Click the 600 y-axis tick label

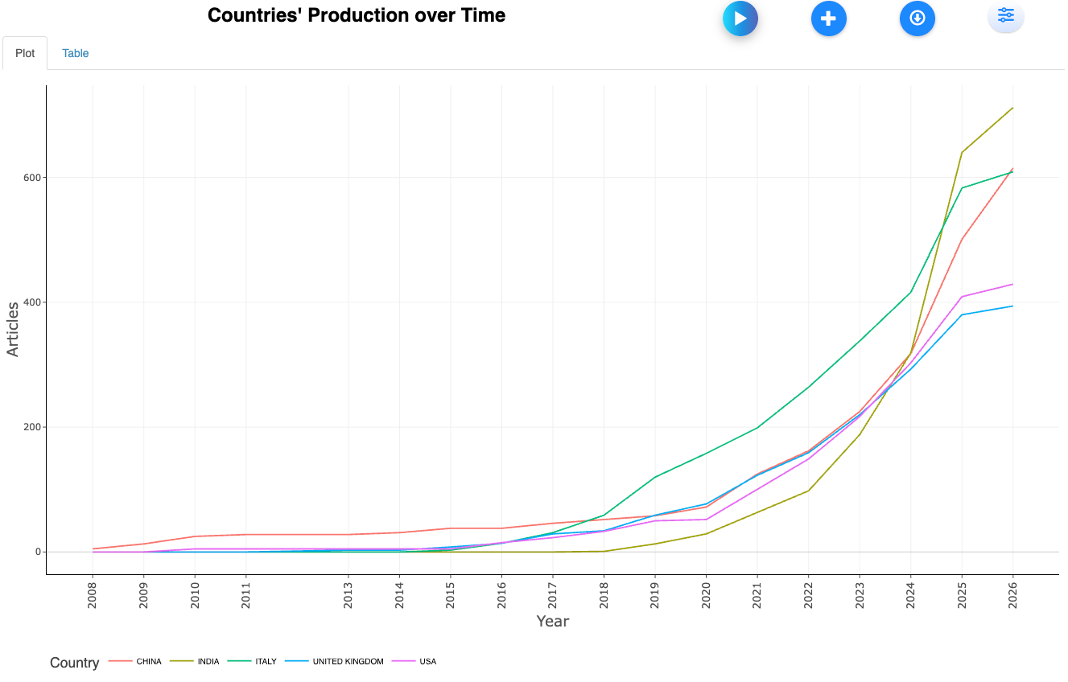click(32, 177)
